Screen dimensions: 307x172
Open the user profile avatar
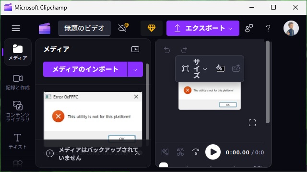(x=291, y=28)
